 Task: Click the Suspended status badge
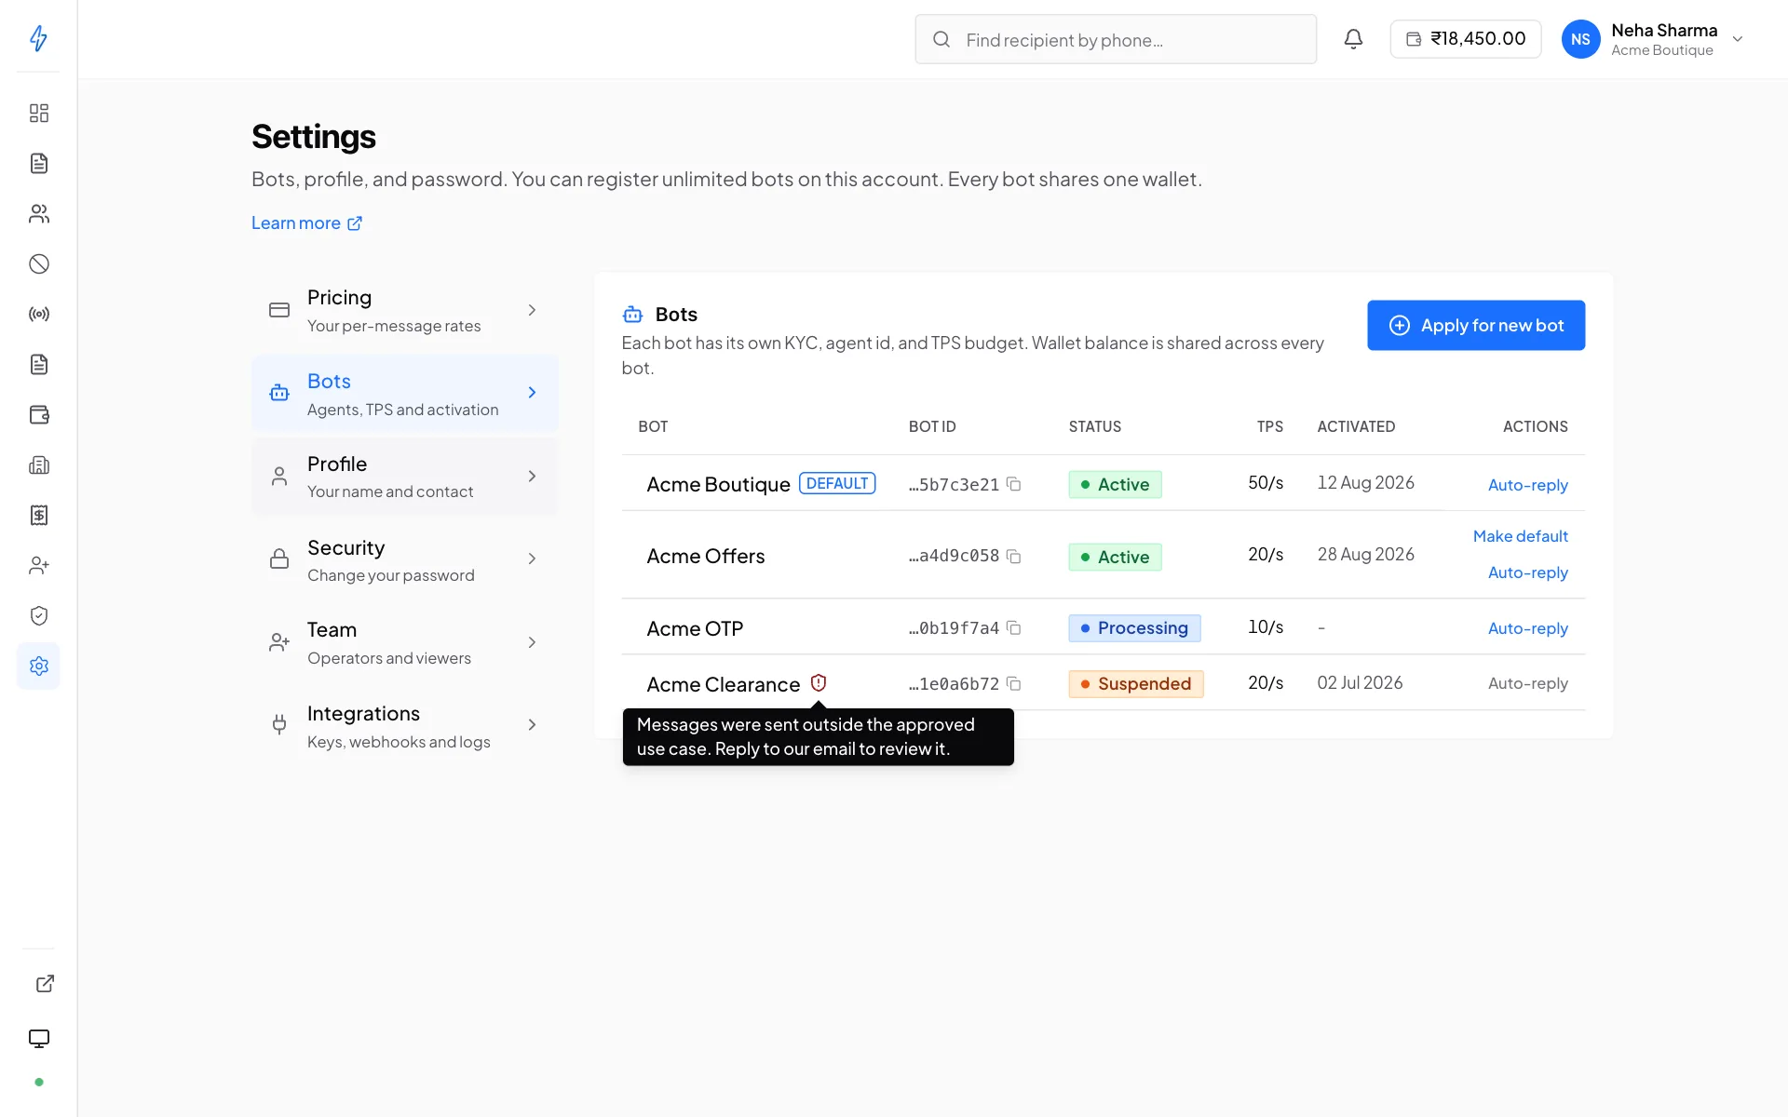pyautogui.click(x=1136, y=684)
